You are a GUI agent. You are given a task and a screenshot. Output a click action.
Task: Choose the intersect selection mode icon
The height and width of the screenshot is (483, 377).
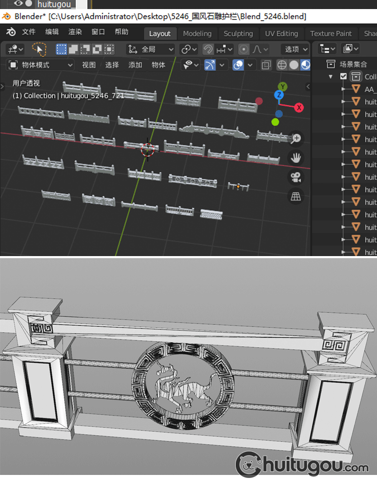109,49
